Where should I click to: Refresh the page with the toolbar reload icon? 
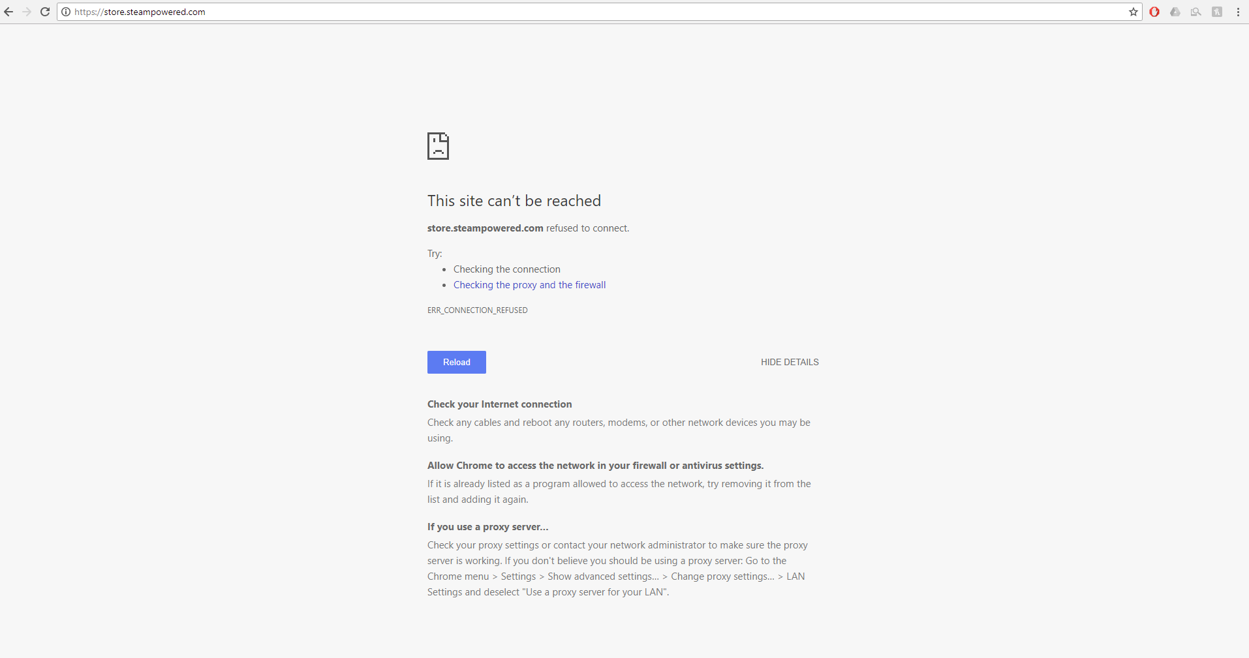tap(45, 12)
